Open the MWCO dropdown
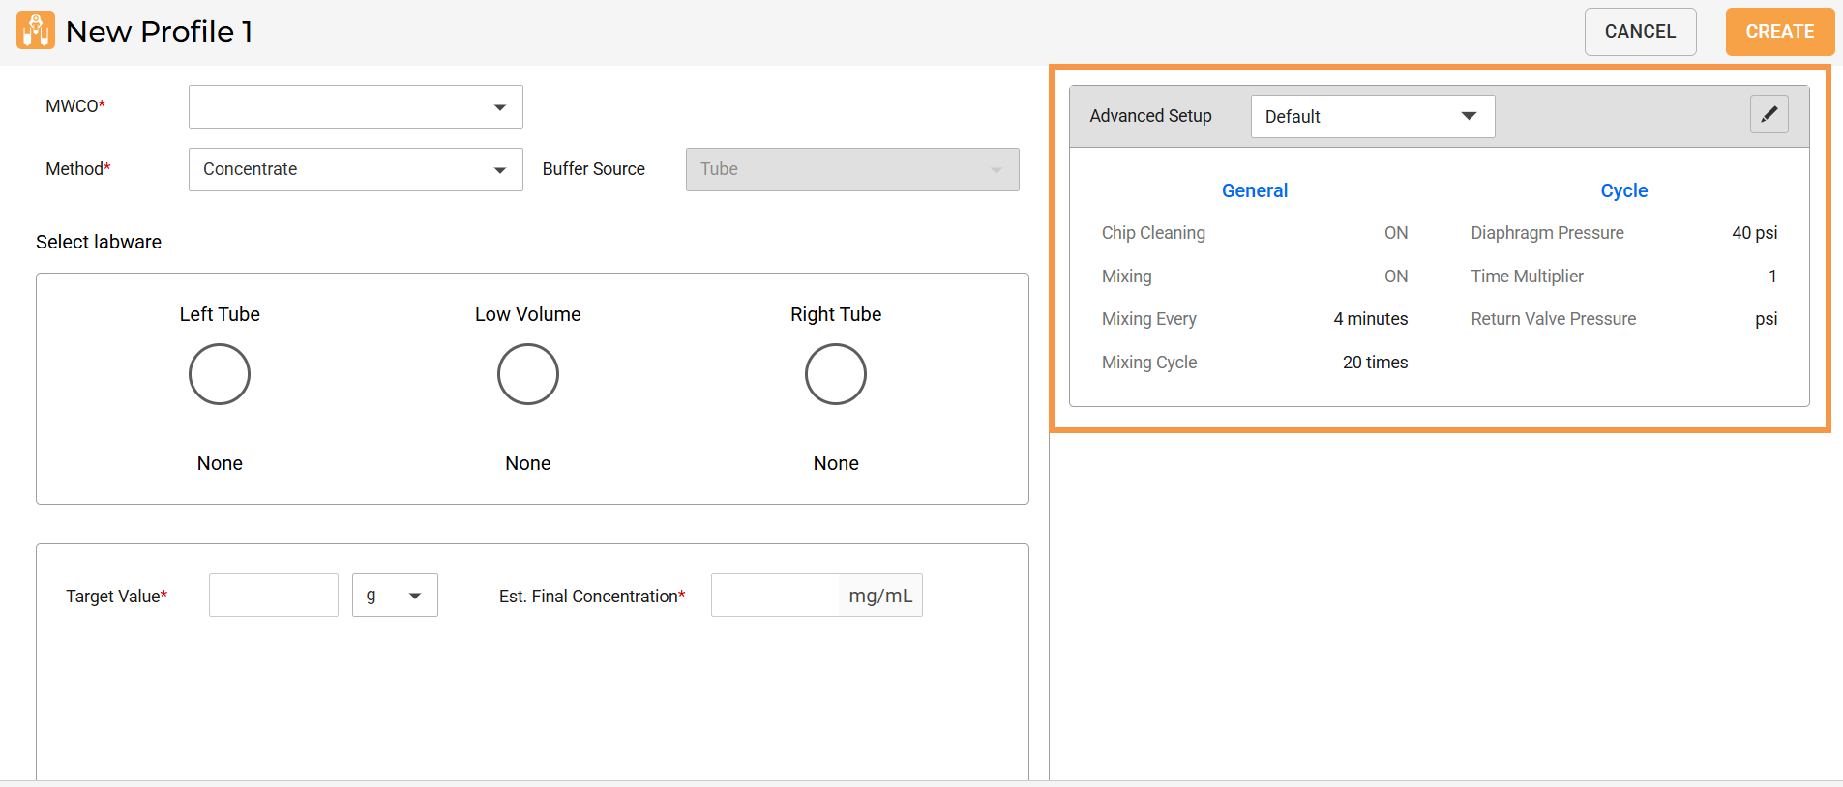Screen dimensions: 1843x787 pyautogui.click(x=355, y=107)
